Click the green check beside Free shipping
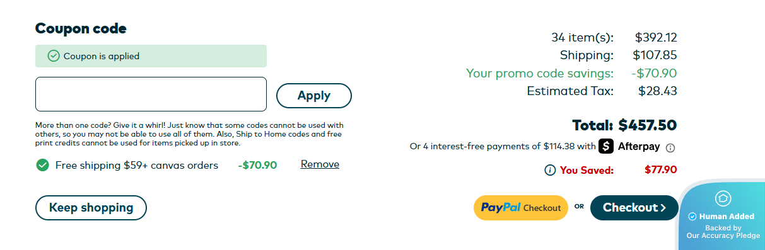This screenshot has height=250, width=765. (x=42, y=165)
